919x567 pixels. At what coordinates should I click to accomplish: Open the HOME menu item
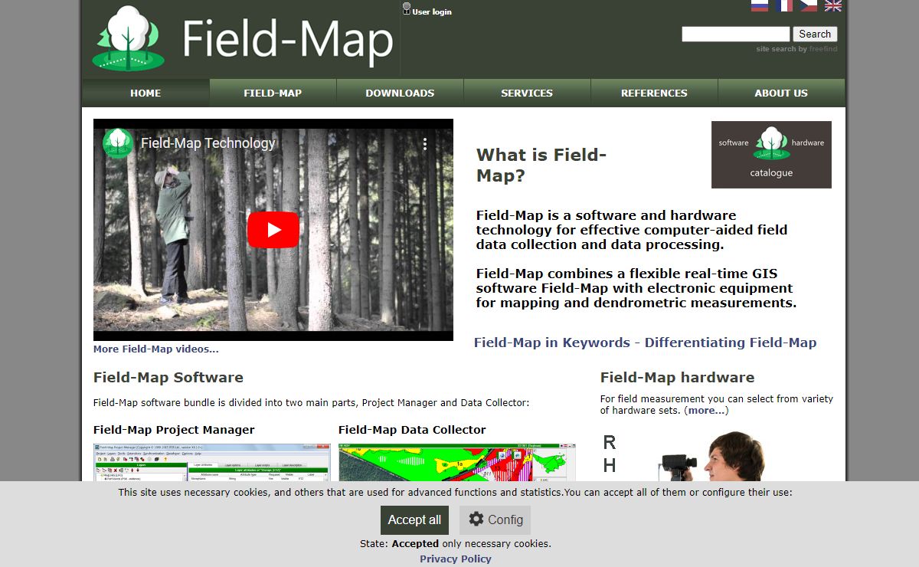[146, 93]
